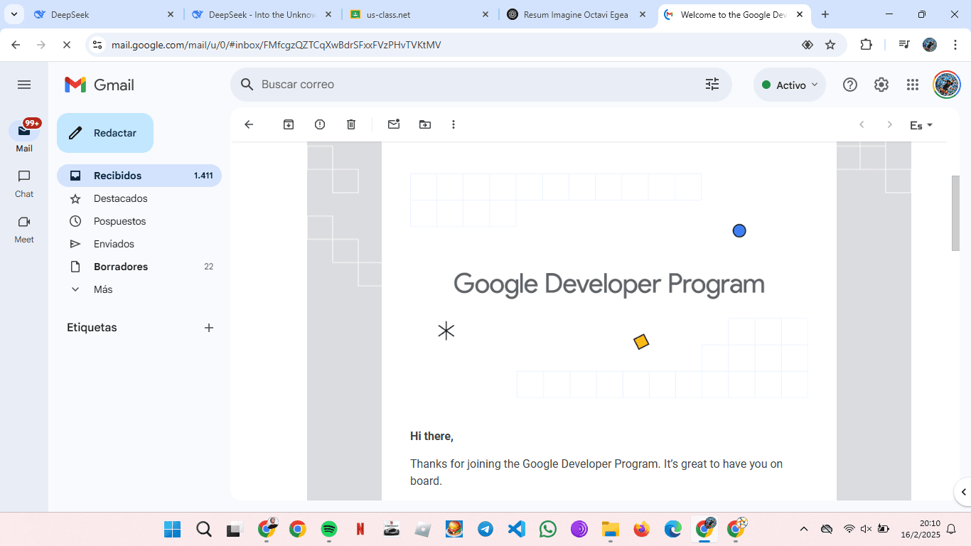Bookmark this page with the star
Screen dimensions: 971x546
pos(830,45)
